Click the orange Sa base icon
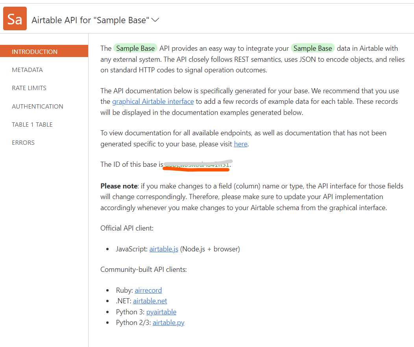 [x=15, y=18]
